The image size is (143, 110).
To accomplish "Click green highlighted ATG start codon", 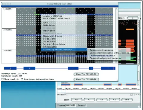I will (37, 15).
